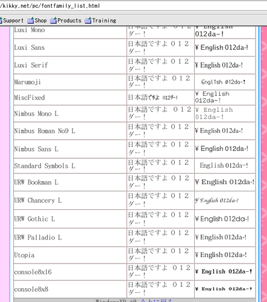
Task: Click the English sample in Nimbus Mono L row
Action: pos(214,114)
